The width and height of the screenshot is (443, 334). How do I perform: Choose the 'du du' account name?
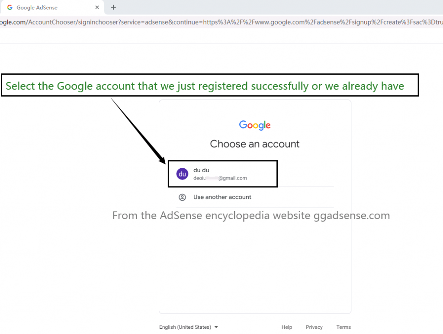coord(201,170)
